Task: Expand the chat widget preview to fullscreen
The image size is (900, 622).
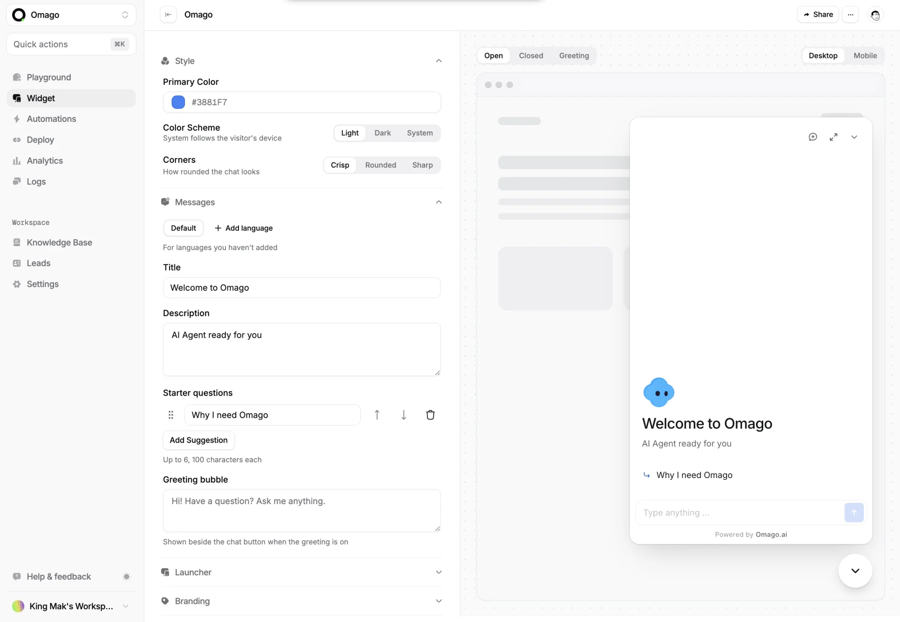Action: coord(833,137)
